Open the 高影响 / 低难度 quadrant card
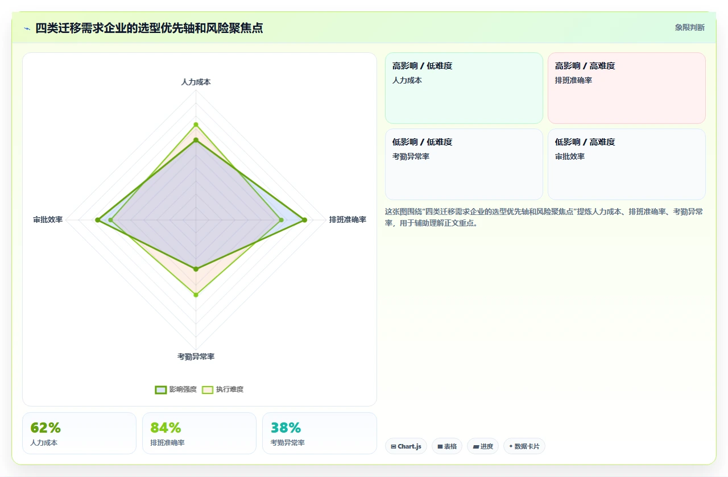This screenshot has width=728, height=477. pos(464,88)
